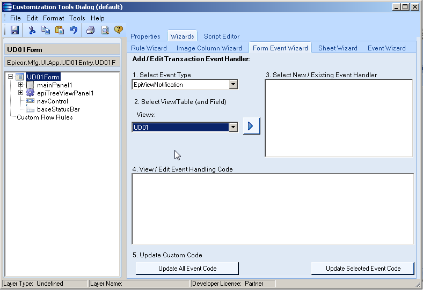Open the File menu
The image size is (423, 290).
pyautogui.click(x=16, y=18)
